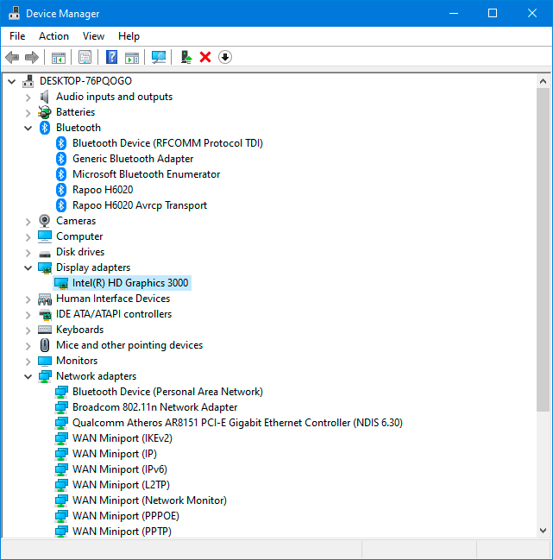Click the Batteries category icon
The image size is (553, 560).
tap(45, 112)
